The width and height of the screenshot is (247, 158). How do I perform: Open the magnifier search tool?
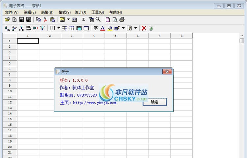(x=98, y=19)
